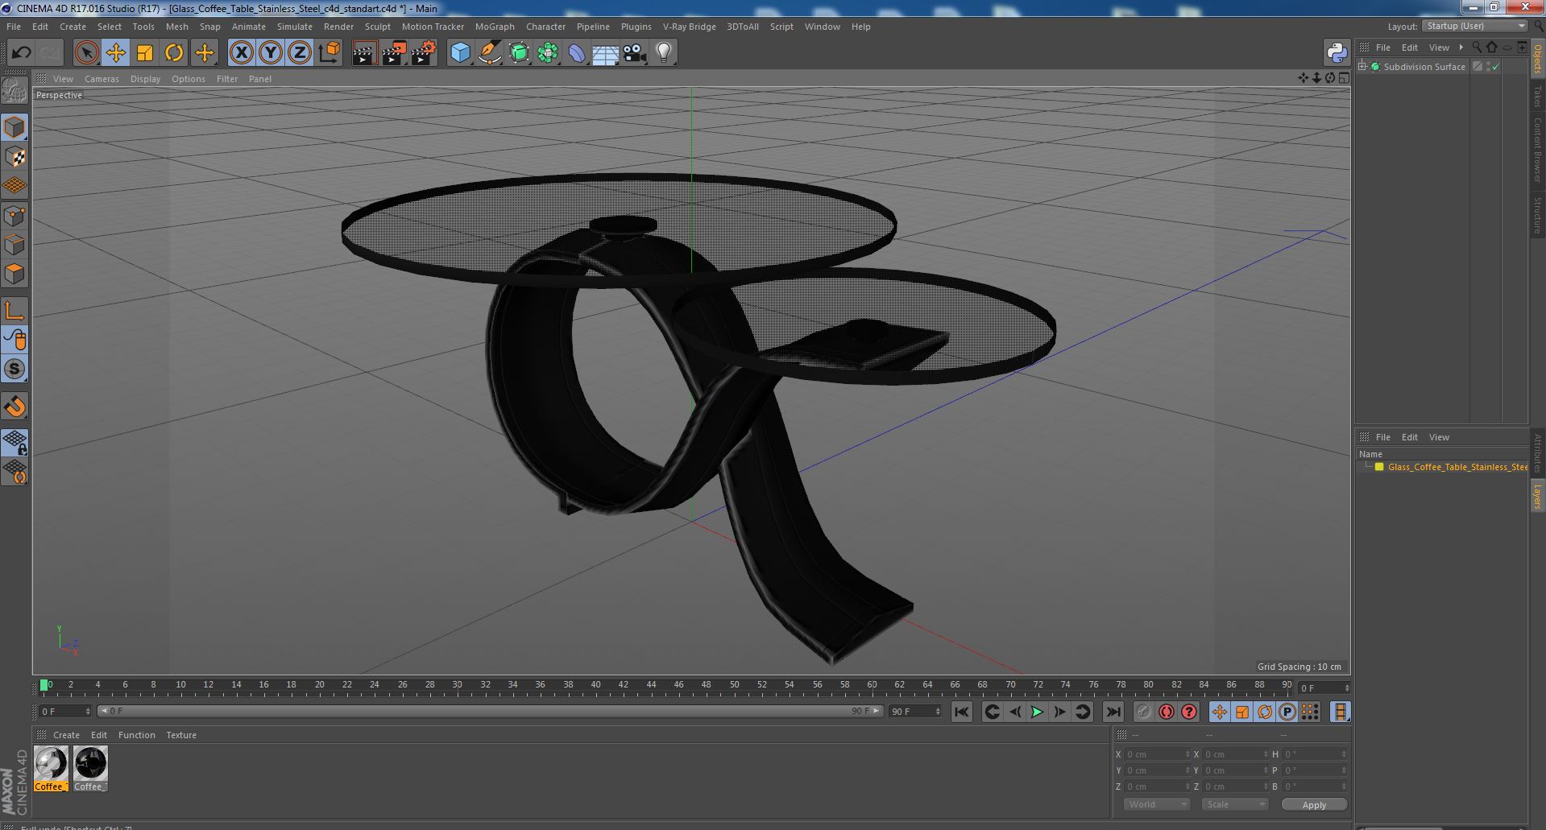Select first Coffee material thumbnail
The image size is (1546, 830).
pos(51,763)
